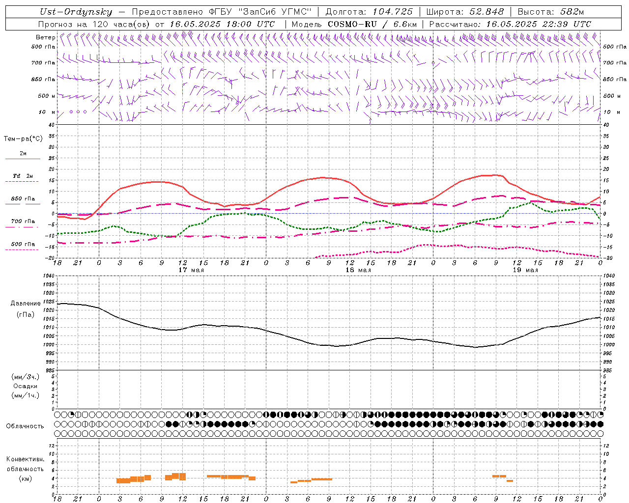The image size is (629, 503).
Task: Click the Осадки panel label
Action: tap(26, 386)
